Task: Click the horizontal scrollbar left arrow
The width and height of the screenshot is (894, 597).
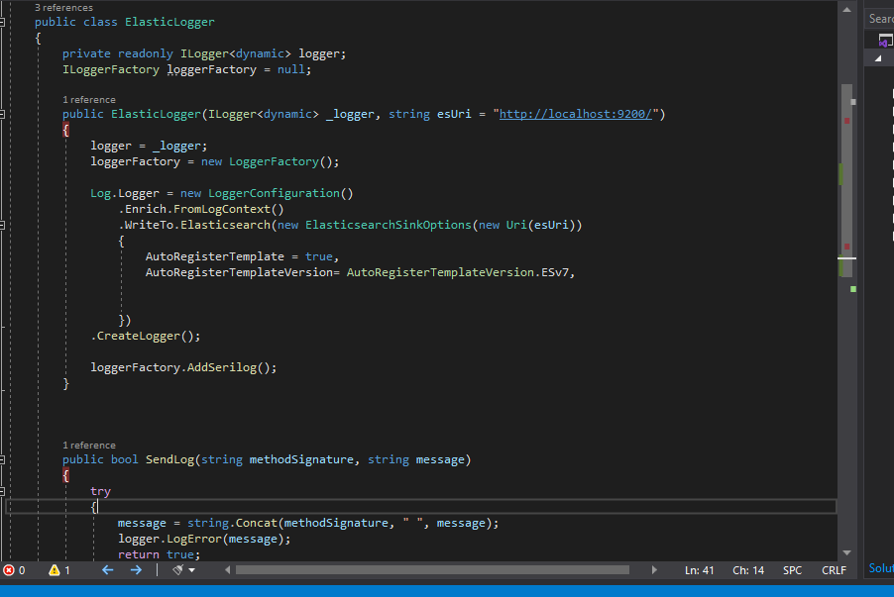Action: (228, 570)
